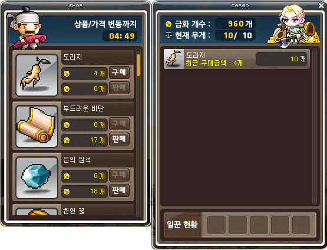Image resolution: width=327 pixels, height=250 pixels.
Task: Sell 은의 원석 with the 판매 button
Action: tap(119, 190)
